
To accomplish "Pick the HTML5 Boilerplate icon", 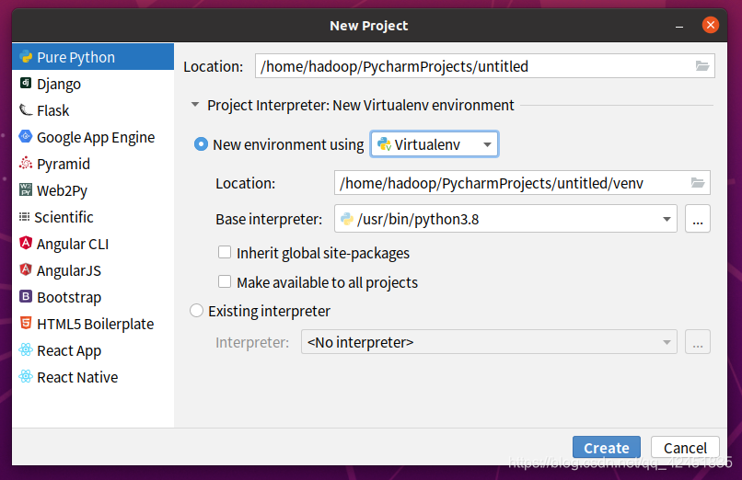I will point(26,323).
